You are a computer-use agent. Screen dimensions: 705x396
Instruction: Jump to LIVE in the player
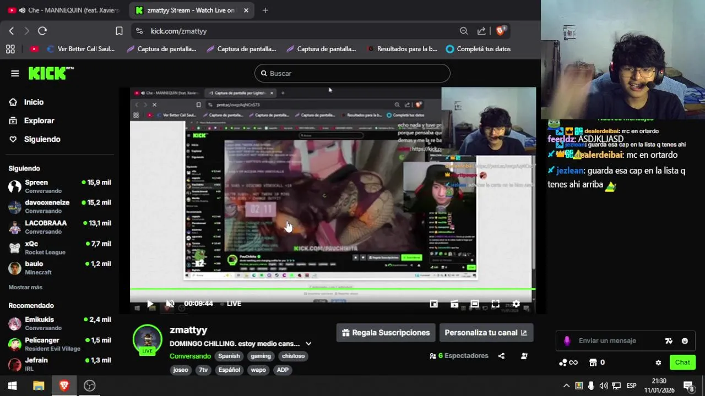(x=231, y=304)
